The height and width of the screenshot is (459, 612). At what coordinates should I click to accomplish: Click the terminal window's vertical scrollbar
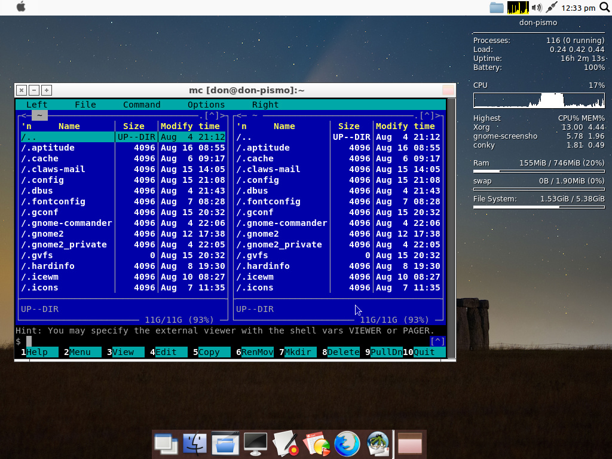pyautogui.click(x=451, y=228)
